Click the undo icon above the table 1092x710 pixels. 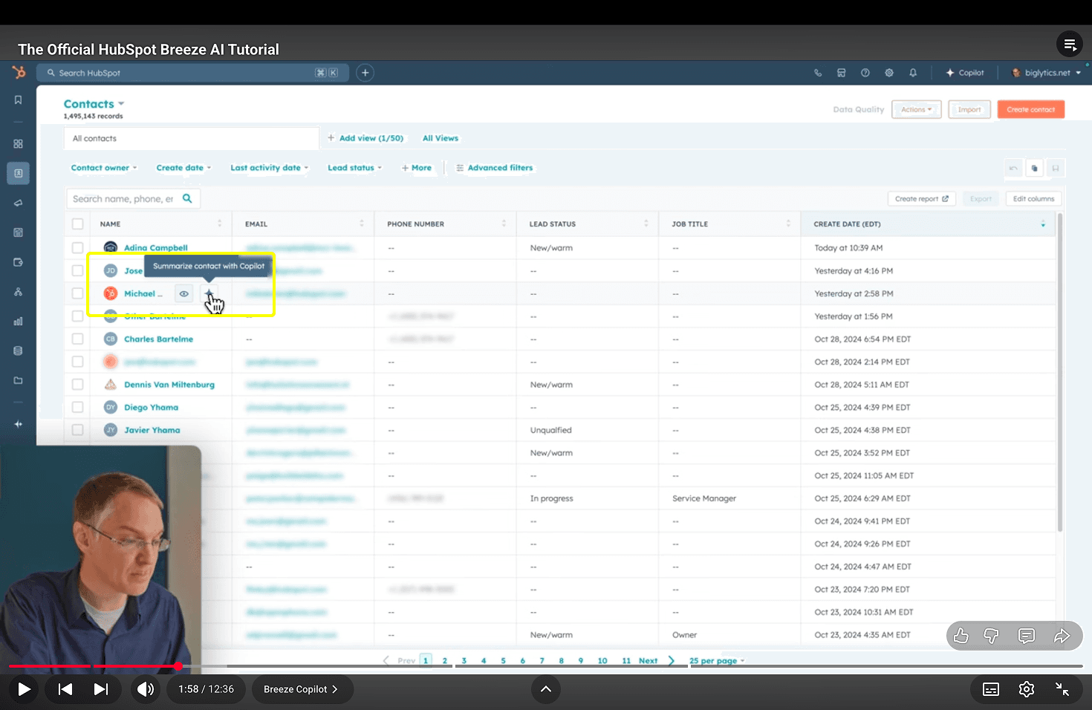click(x=1013, y=169)
